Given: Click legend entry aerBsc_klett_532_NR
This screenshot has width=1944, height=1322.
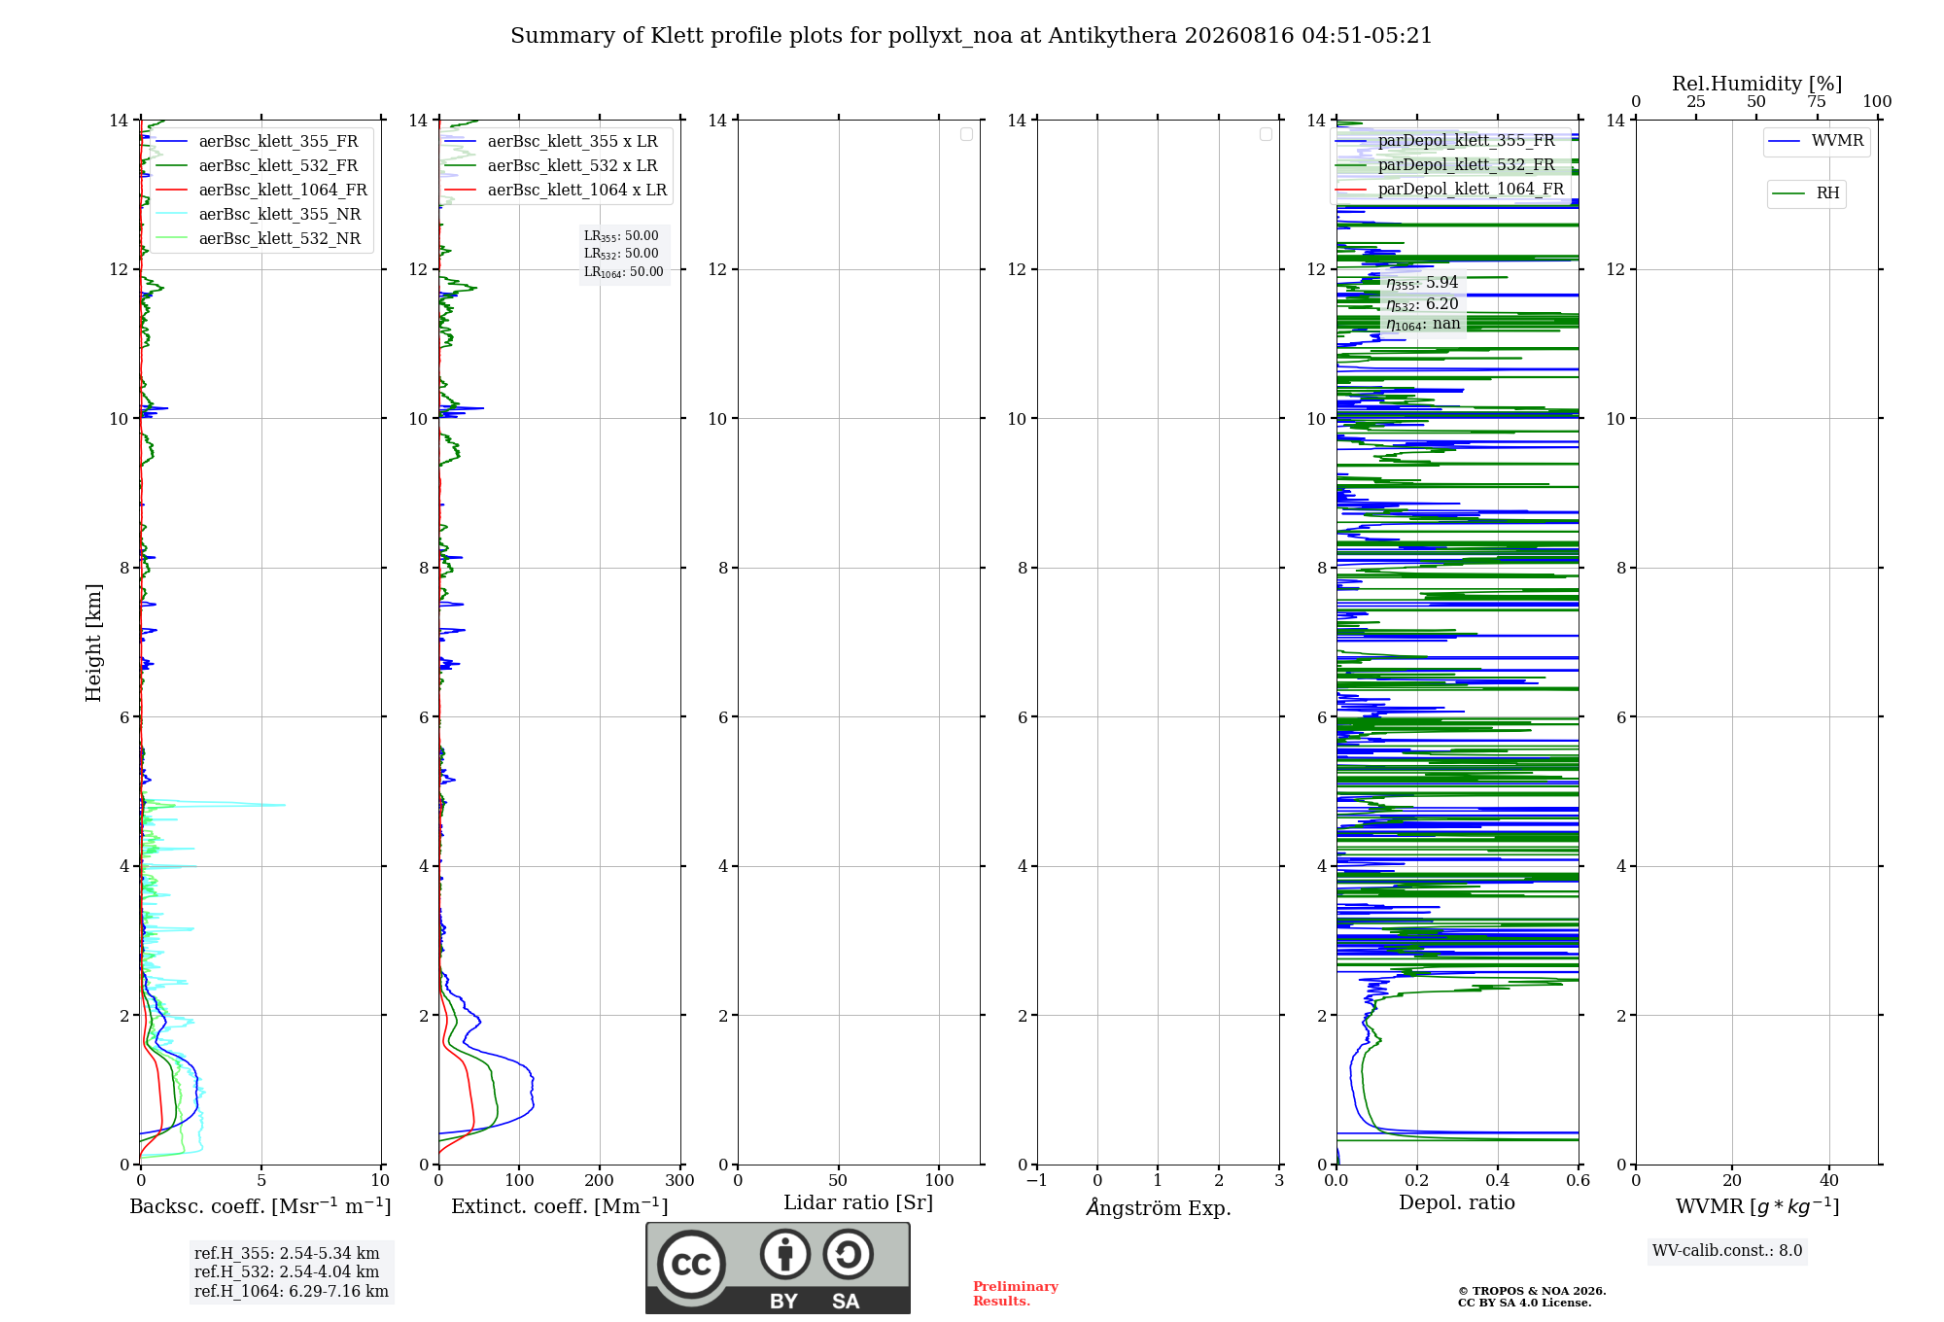Looking at the screenshot, I should [x=260, y=238].
